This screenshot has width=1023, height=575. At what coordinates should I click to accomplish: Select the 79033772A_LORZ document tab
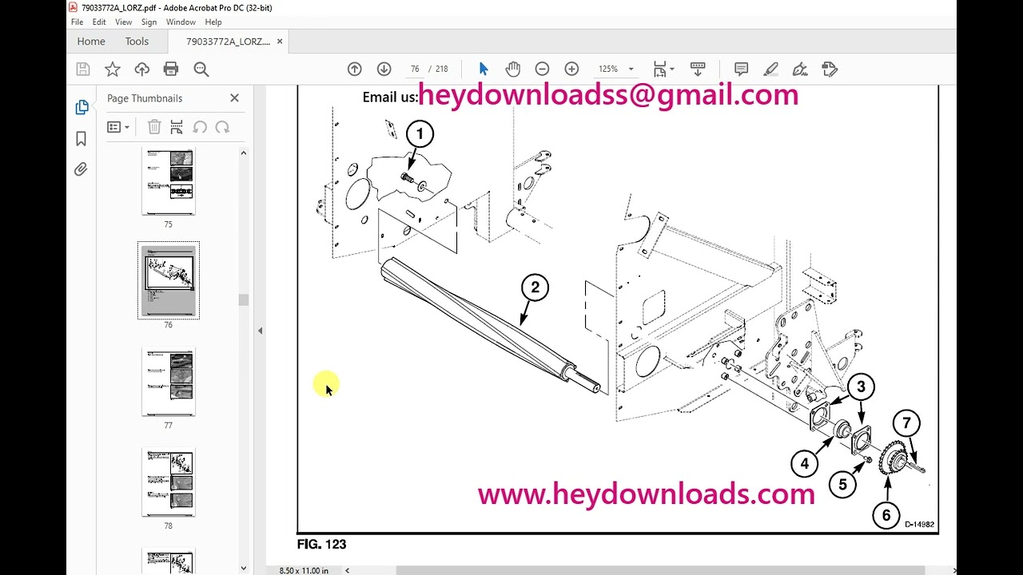coord(228,42)
